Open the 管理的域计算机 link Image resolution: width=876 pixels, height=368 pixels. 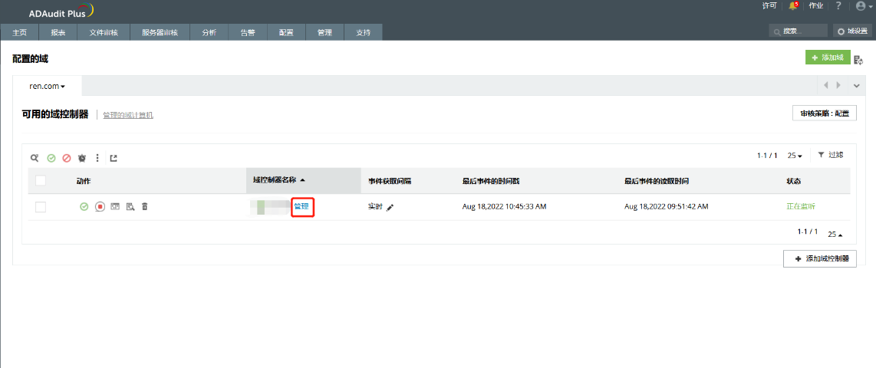click(x=128, y=115)
